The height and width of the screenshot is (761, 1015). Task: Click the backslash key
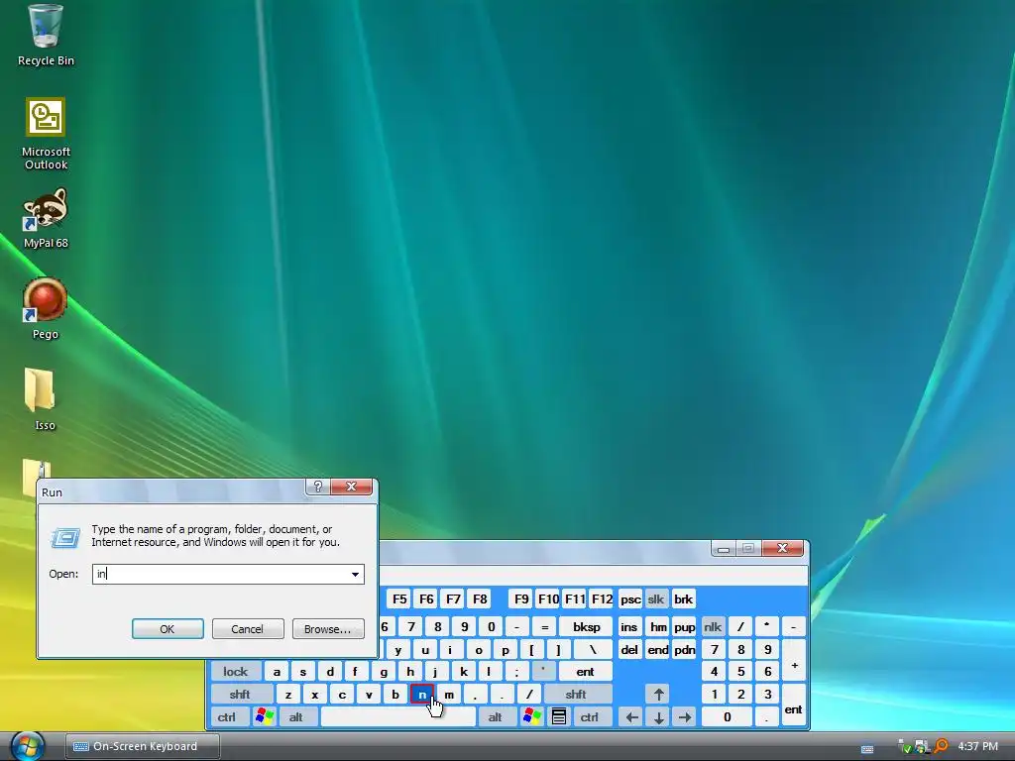tap(593, 650)
